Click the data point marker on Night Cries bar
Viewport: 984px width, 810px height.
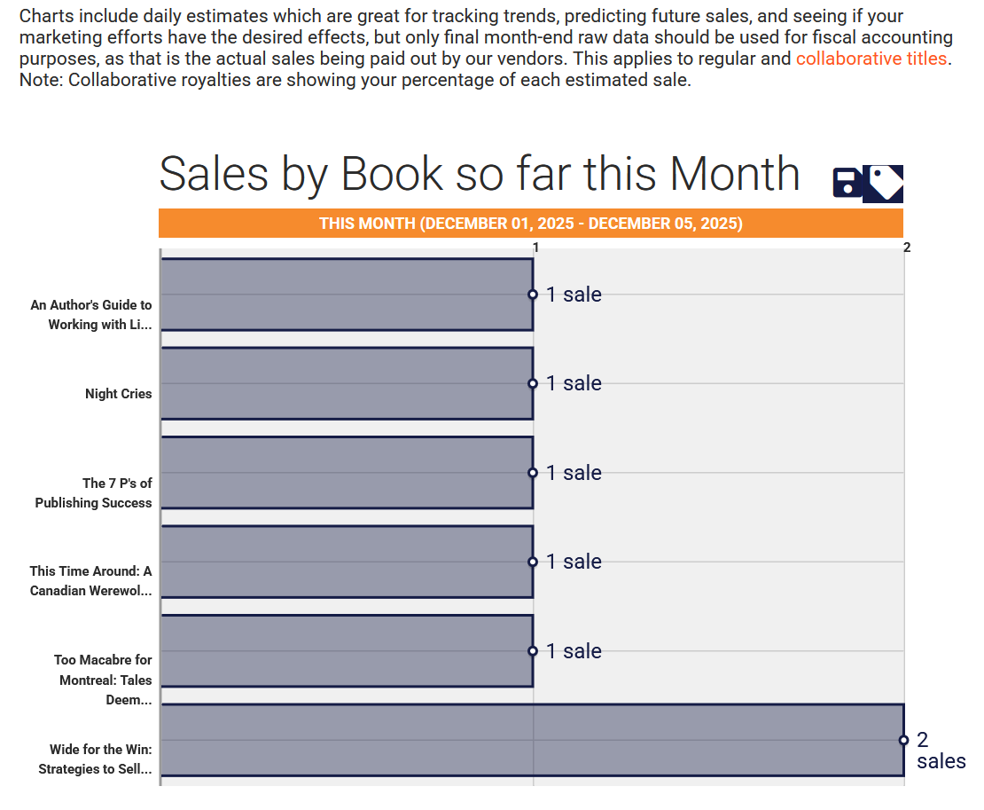pyautogui.click(x=533, y=383)
